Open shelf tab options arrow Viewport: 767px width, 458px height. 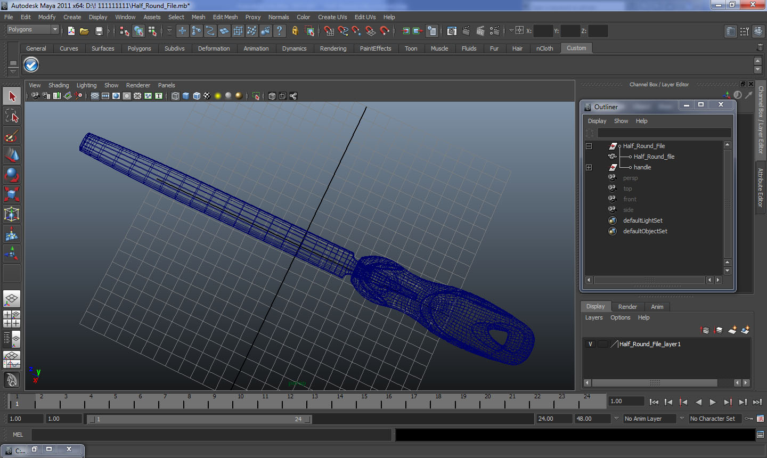tap(13, 71)
